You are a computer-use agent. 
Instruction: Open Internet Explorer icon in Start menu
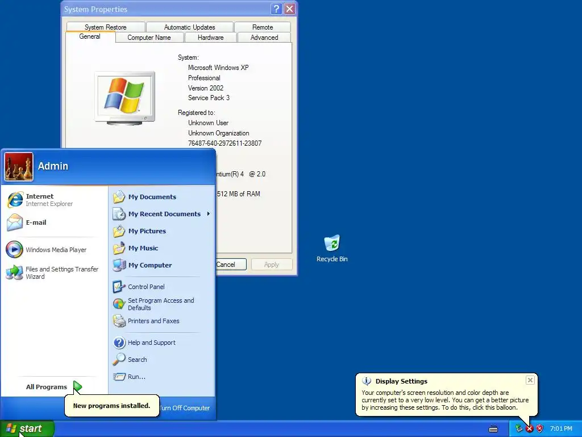tap(15, 200)
